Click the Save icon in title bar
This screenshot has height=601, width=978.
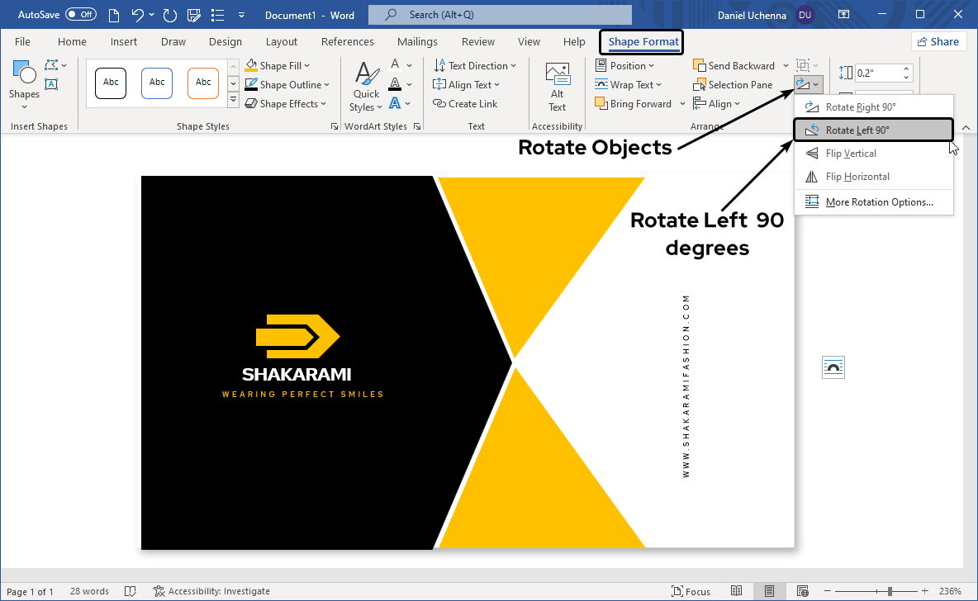pos(194,15)
